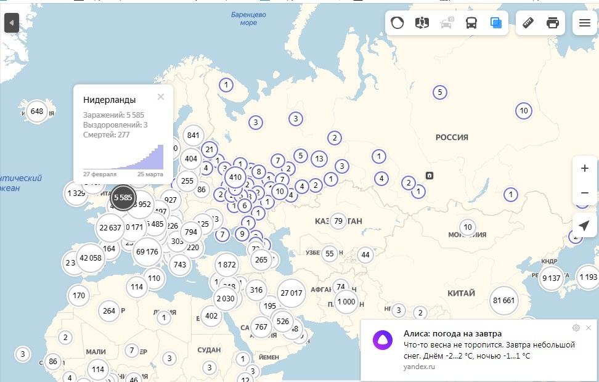599x382 pixels.
Task: Click the Alisa purple assistant icon
Action: [x=383, y=340]
